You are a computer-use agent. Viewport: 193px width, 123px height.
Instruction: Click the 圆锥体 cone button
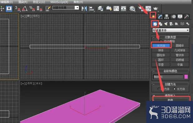pyautogui.click(x=180, y=46)
